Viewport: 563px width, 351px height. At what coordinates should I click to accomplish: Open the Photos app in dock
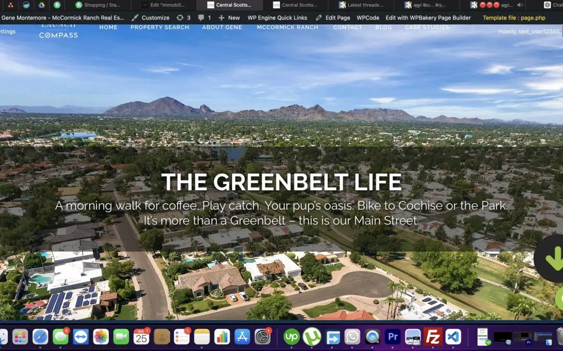point(101,337)
